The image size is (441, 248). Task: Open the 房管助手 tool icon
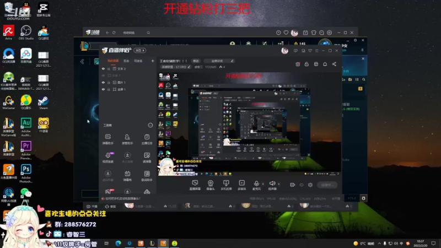[127, 139]
